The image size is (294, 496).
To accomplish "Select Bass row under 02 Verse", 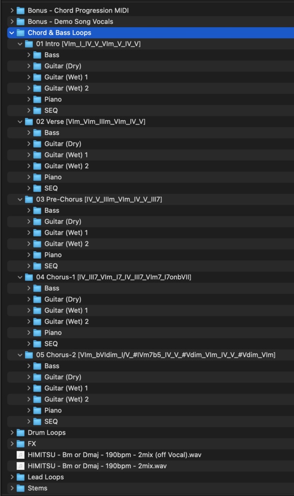I will pyautogui.click(x=151, y=133).
